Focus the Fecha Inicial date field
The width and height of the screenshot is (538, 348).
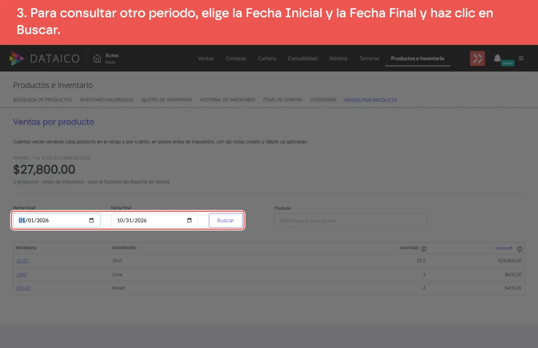[x=57, y=220]
